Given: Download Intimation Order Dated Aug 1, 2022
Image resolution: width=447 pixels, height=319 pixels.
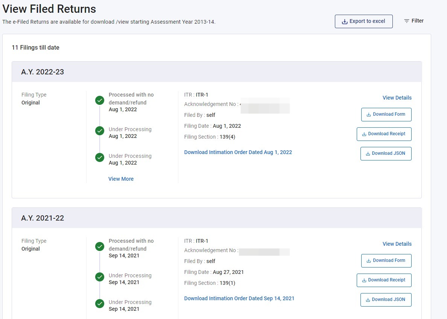Looking at the screenshot, I should pos(238,152).
